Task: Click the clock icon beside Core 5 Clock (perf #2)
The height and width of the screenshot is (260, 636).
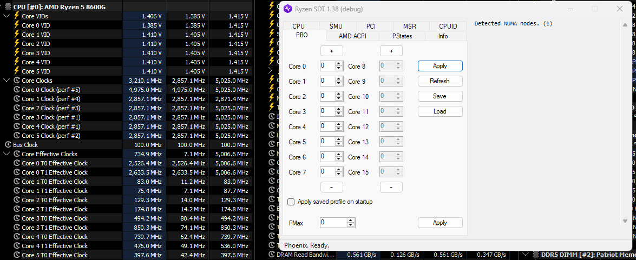Action: [x=17, y=136]
